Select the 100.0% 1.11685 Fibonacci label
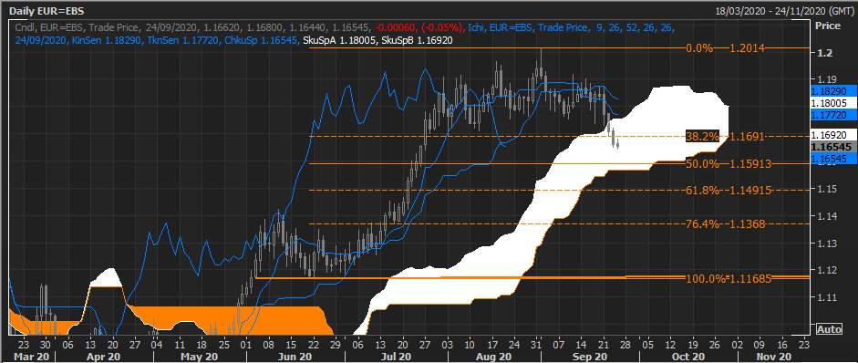 pos(729,279)
